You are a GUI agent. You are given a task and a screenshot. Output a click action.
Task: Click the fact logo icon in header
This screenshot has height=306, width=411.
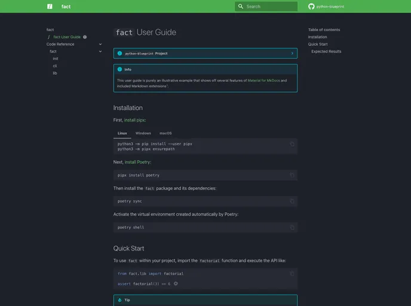point(50,7)
